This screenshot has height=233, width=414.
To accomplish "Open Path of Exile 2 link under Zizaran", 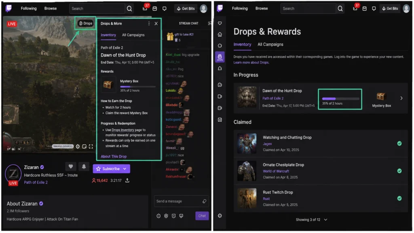I will click(36, 182).
